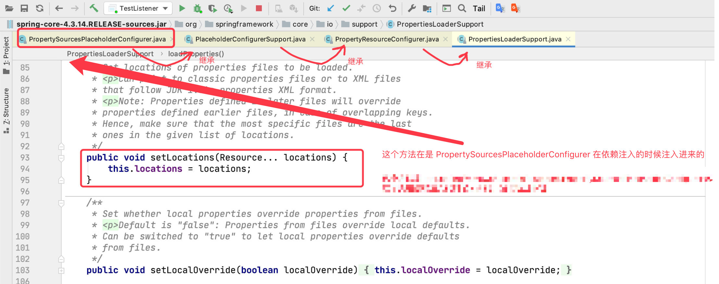Click line number 85 in gutter
719x284 pixels.
tap(25, 68)
